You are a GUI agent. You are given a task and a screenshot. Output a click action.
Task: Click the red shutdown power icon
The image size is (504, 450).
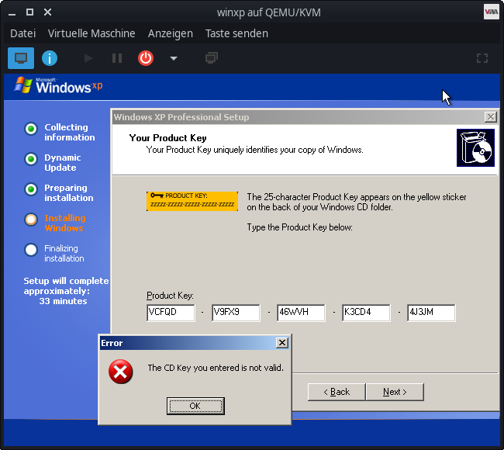pyautogui.click(x=146, y=58)
